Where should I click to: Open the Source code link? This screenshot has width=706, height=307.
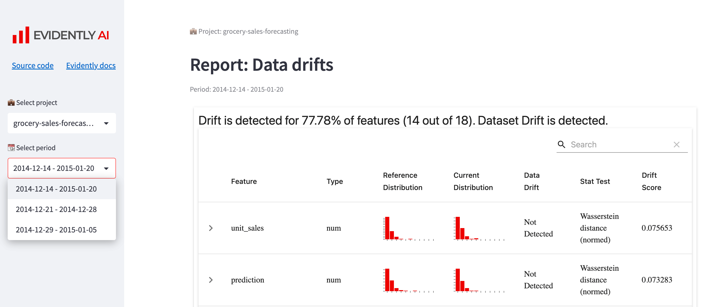tap(33, 65)
